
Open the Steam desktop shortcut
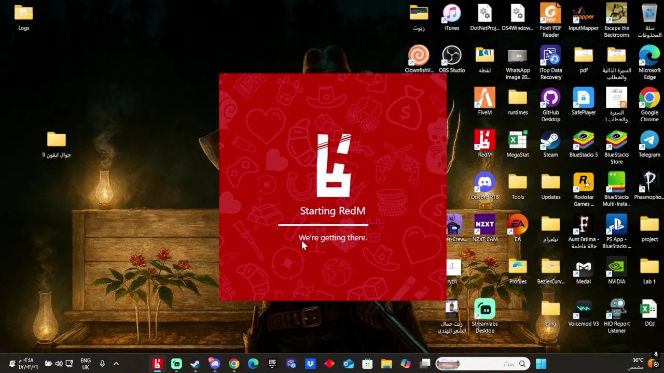(x=550, y=144)
